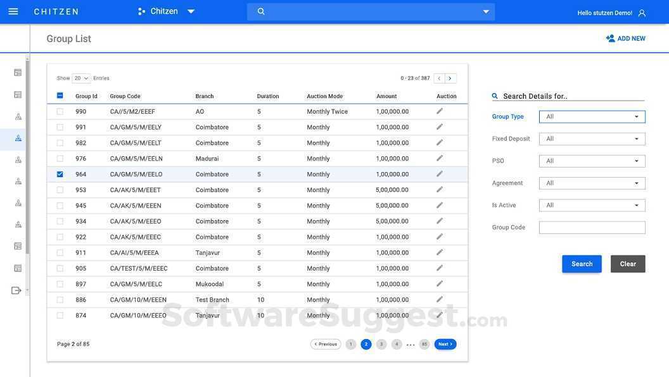Click the edit pencil for group 911
The image size is (669, 377).
(440, 252)
